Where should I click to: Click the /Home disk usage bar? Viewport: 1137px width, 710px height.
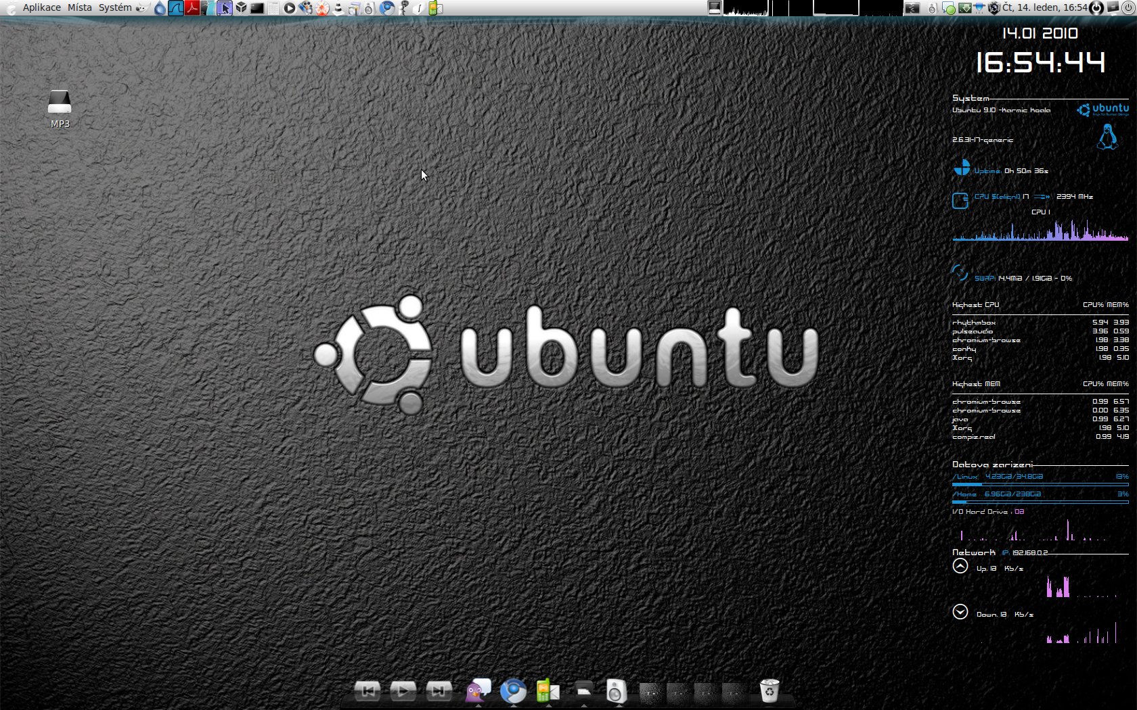(x=1040, y=502)
